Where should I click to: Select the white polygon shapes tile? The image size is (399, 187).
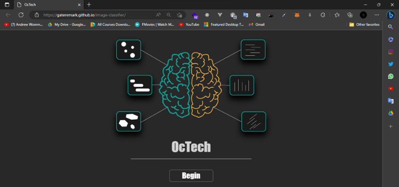point(129,121)
